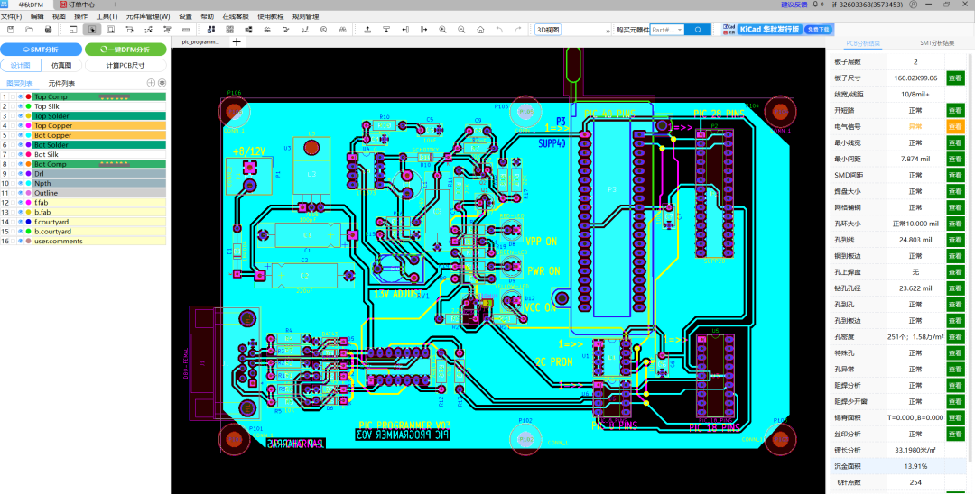Add a new file tab with plus
Image resolution: width=975 pixels, height=494 pixels.
(x=237, y=41)
